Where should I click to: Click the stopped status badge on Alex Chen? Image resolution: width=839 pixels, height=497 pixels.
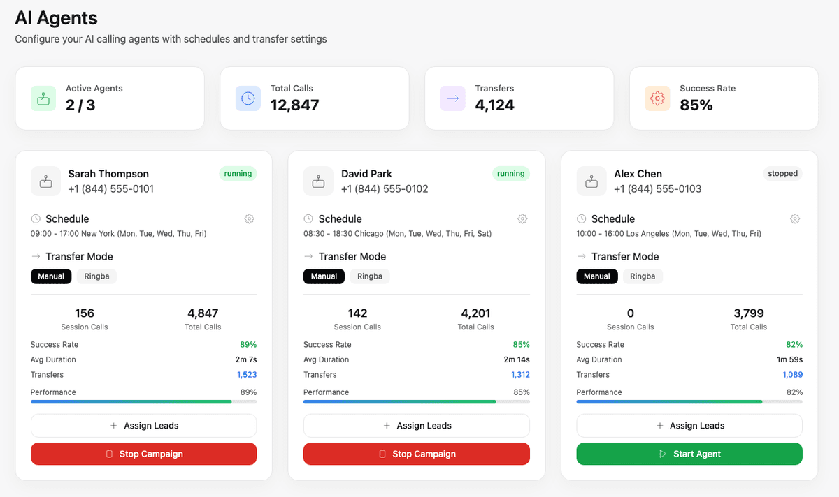pos(782,173)
